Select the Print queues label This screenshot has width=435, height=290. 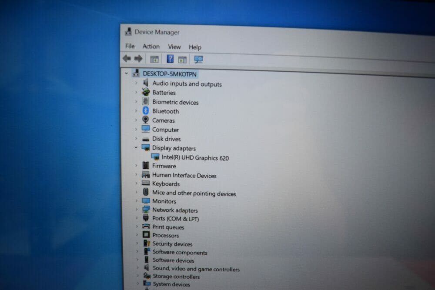point(168,227)
